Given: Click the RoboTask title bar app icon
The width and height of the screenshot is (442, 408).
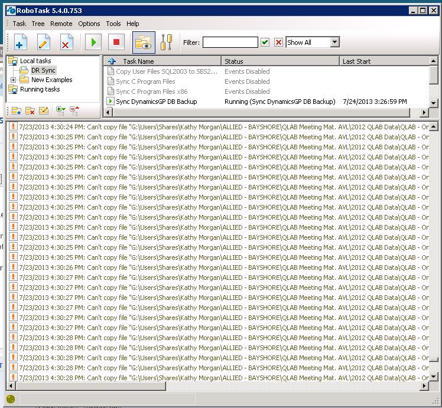Looking at the screenshot, I should 11,11.
